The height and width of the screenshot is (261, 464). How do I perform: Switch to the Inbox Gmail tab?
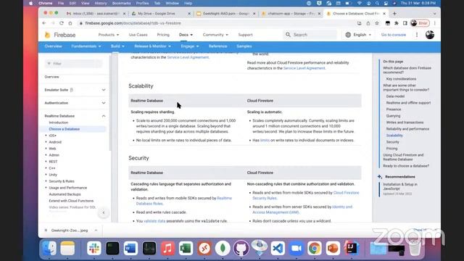(95, 14)
